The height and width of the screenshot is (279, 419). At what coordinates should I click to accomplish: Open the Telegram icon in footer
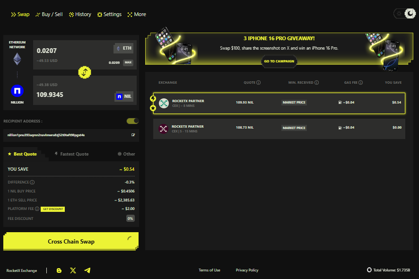tap(87, 270)
